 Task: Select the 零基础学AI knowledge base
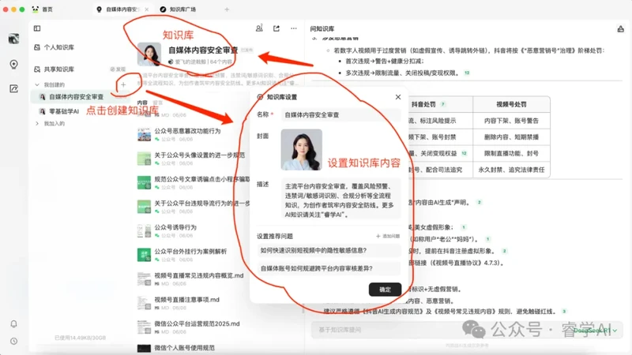pos(64,111)
